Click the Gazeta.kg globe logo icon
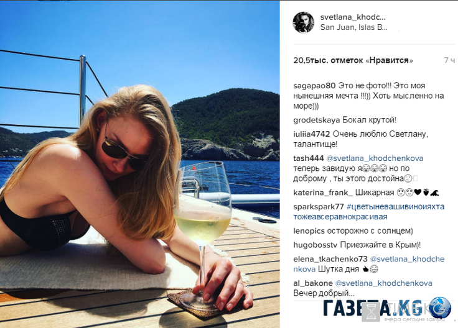The height and width of the screenshot is (328, 458). 439,307
